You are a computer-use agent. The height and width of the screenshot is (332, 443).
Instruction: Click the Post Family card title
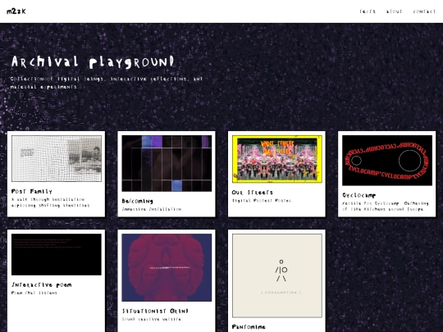[x=32, y=191]
